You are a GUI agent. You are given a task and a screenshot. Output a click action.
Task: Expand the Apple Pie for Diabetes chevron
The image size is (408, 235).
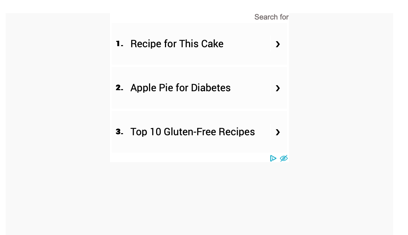[278, 88]
